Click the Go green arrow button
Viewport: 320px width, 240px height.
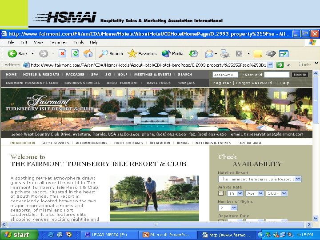pyautogui.click(x=280, y=65)
